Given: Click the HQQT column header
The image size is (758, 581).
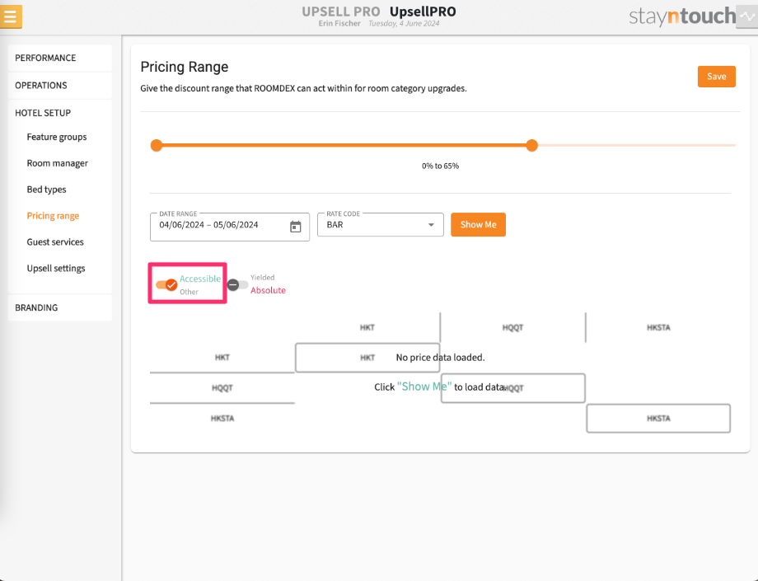Looking at the screenshot, I should (512, 328).
